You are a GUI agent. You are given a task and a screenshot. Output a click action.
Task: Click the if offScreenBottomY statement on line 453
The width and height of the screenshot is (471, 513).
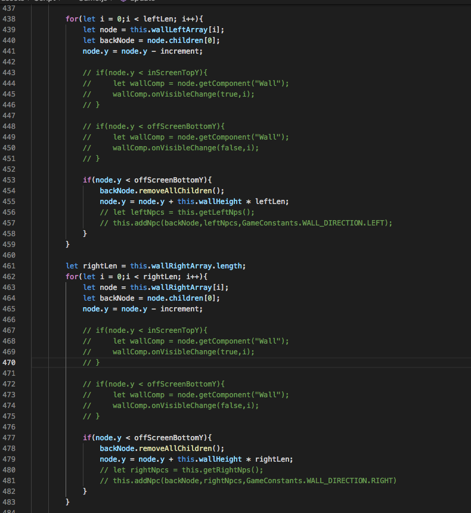[147, 180]
